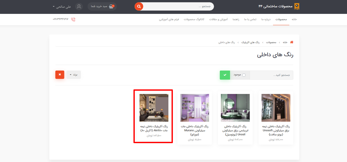Screen dimensions: 347x162
Task: Click the orange search magnifier button
Action: (x=139, y=6)
